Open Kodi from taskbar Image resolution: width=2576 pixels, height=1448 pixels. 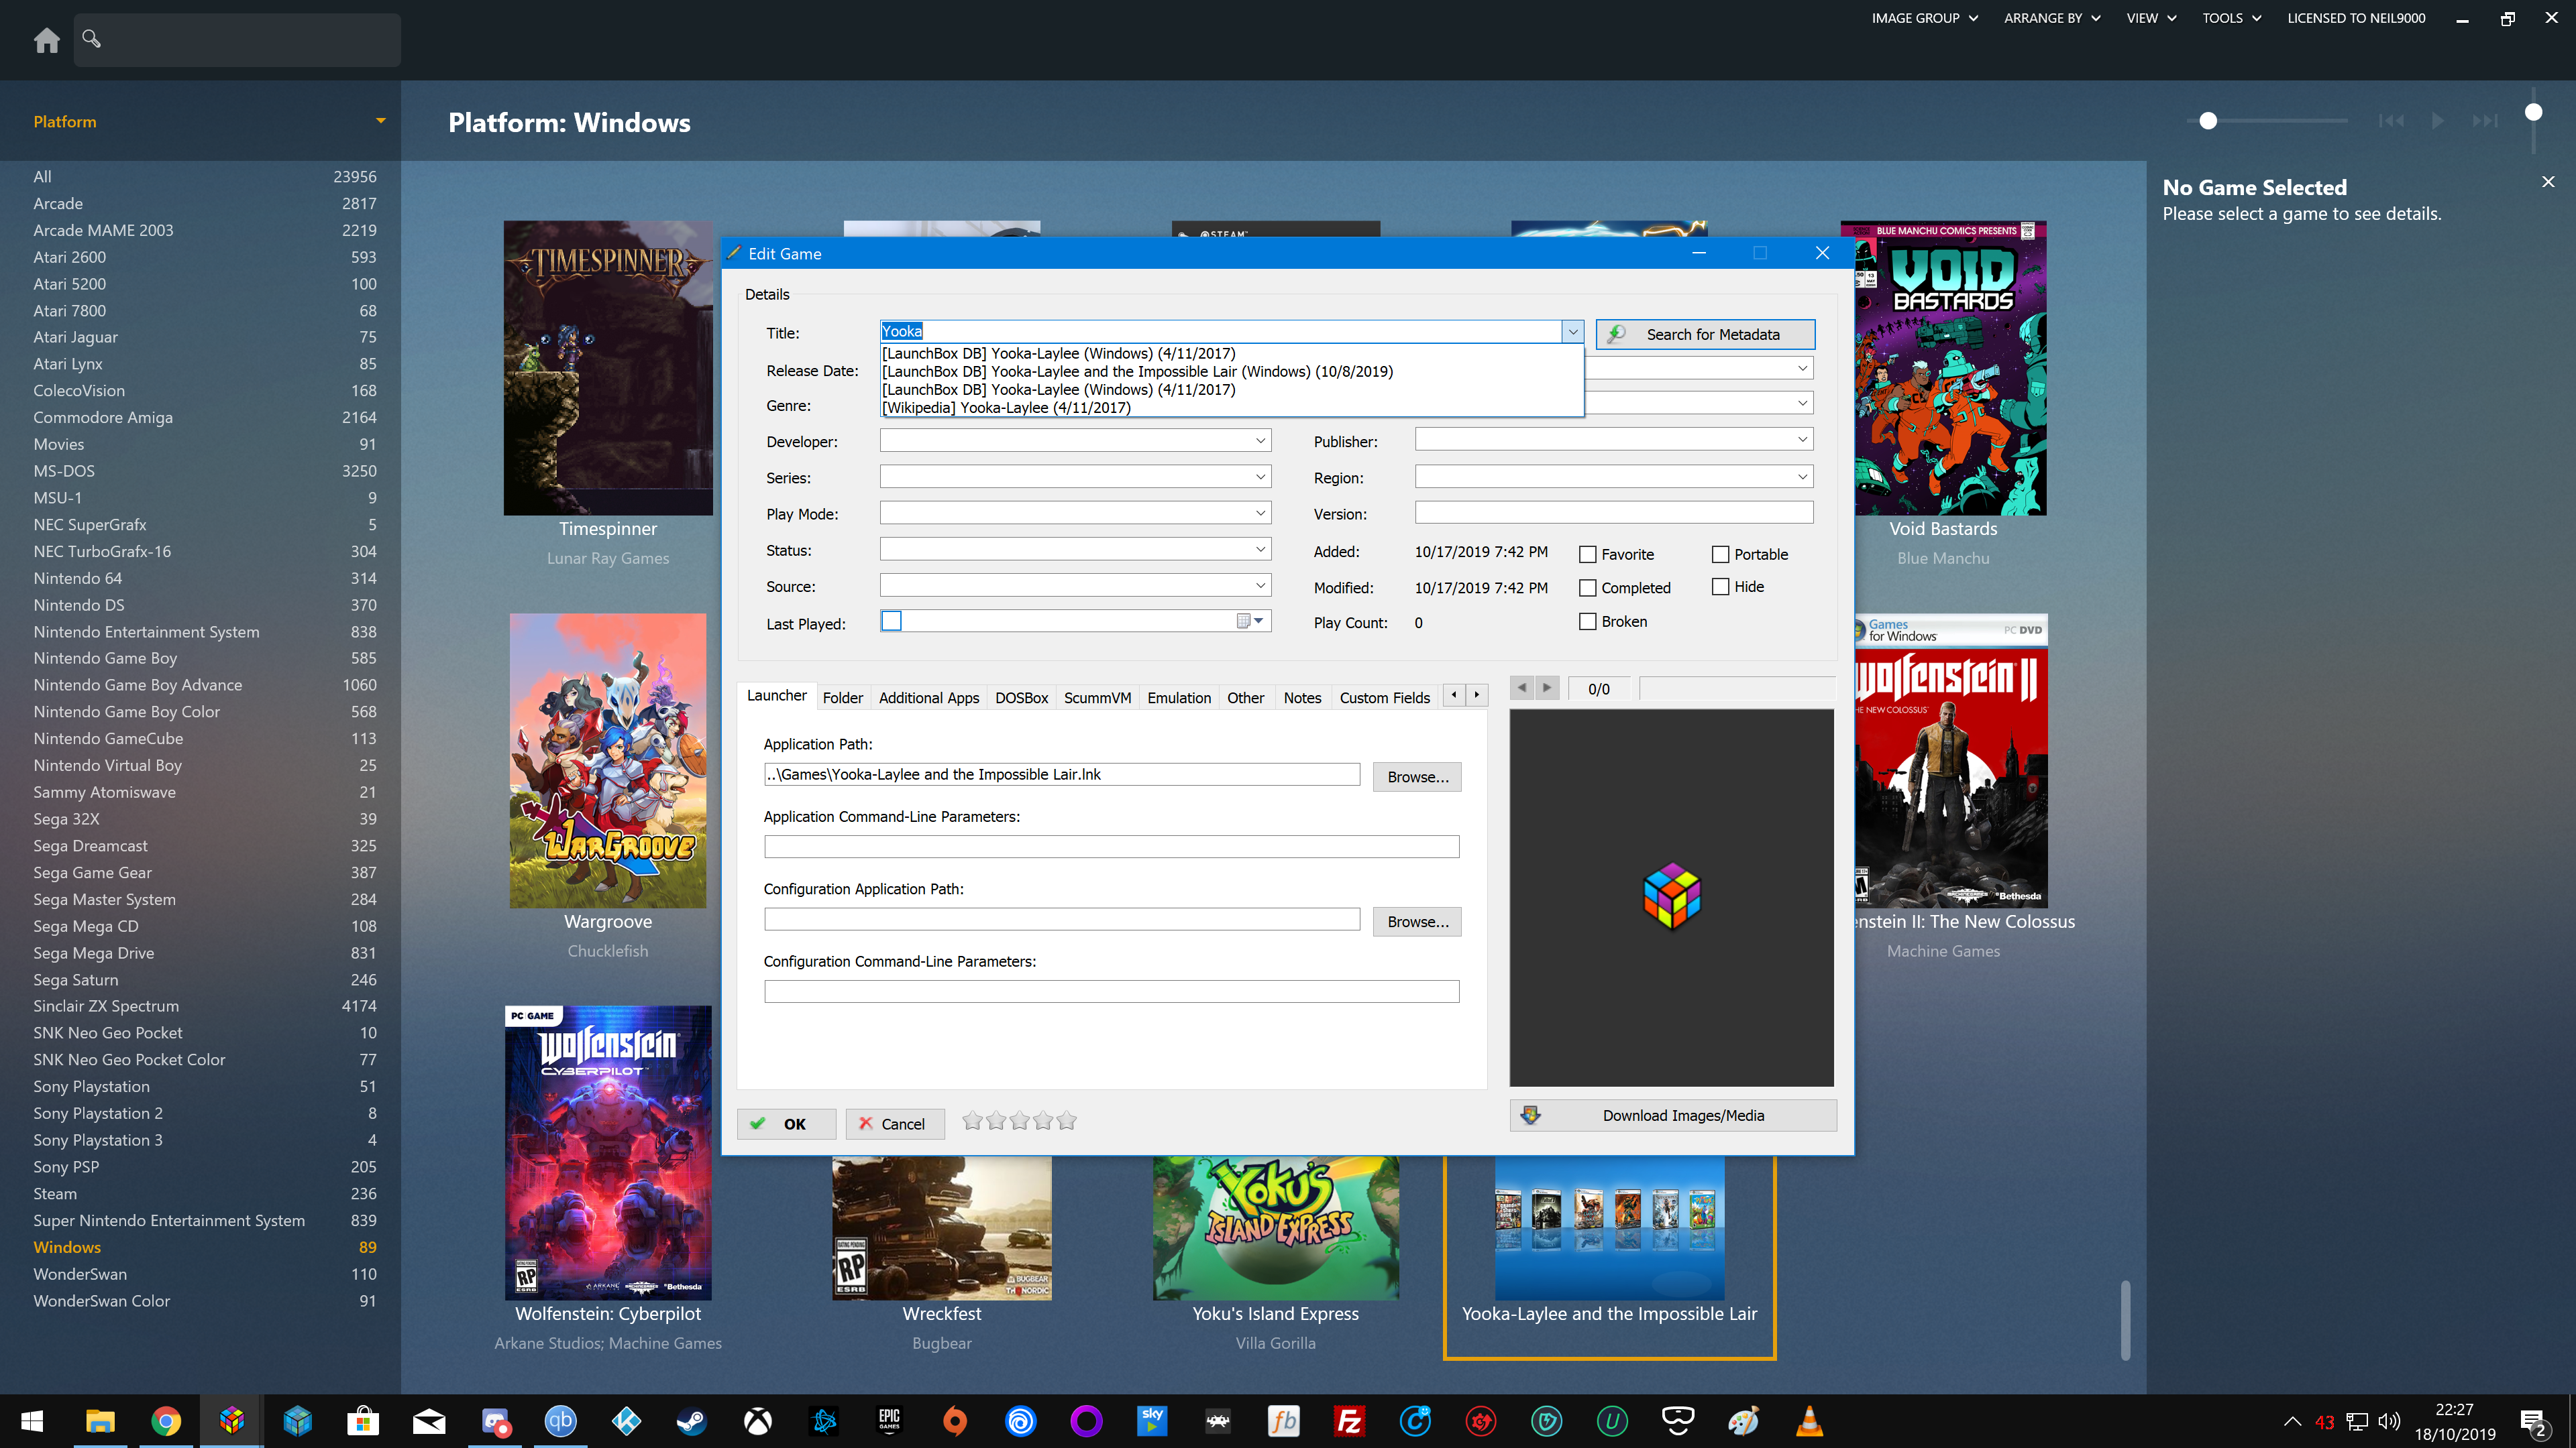coord(626,1420)
